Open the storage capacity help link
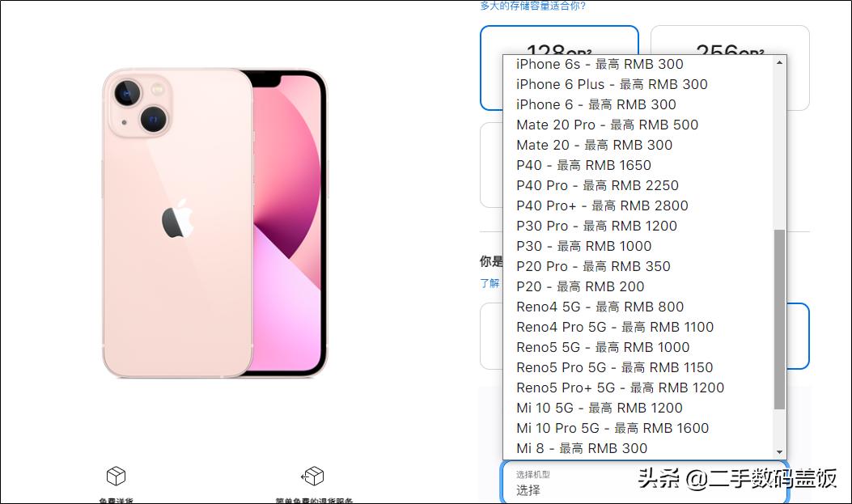The height and width of the screenshot is (504, 852). [x=532, y=6]
